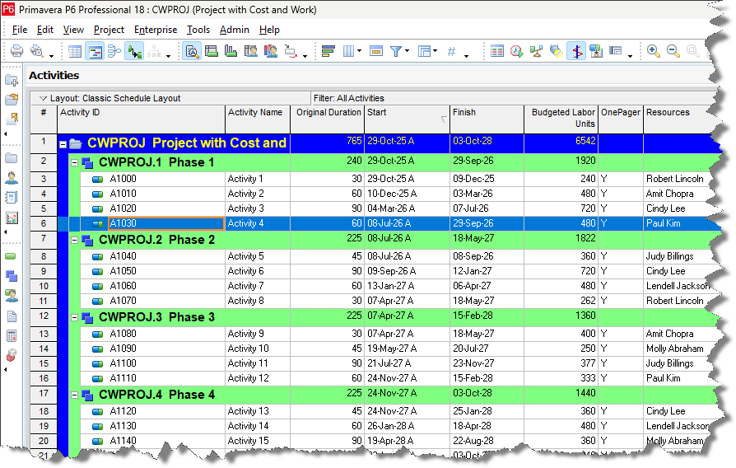Open the overflow arrow after Renumber icon
The height and width of the screenshot is (468, 736).
pos(466,56)
